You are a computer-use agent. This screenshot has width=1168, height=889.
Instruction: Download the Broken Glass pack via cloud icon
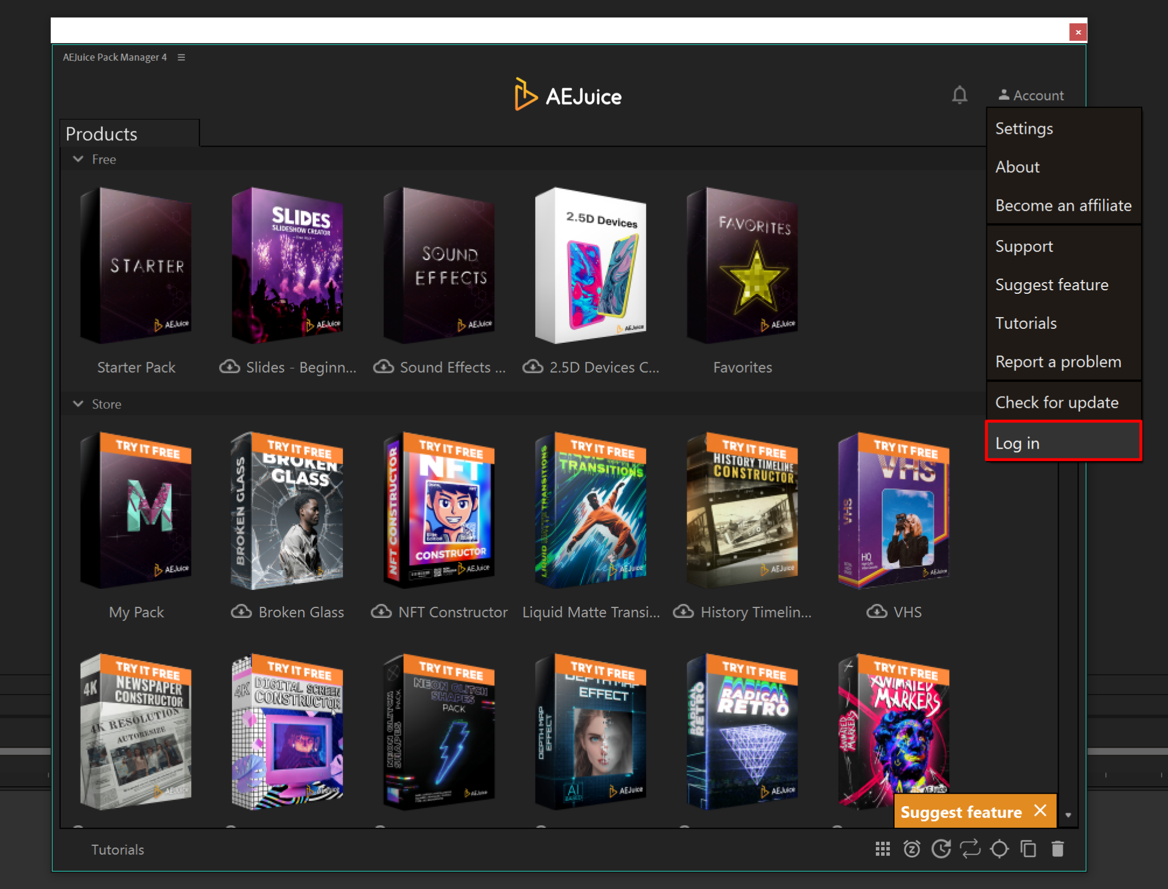point(241,612)
